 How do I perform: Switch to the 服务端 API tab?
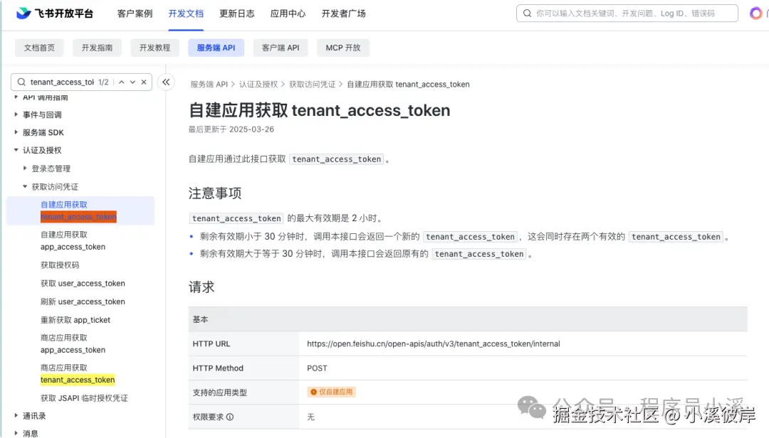[x=216, y=48]
